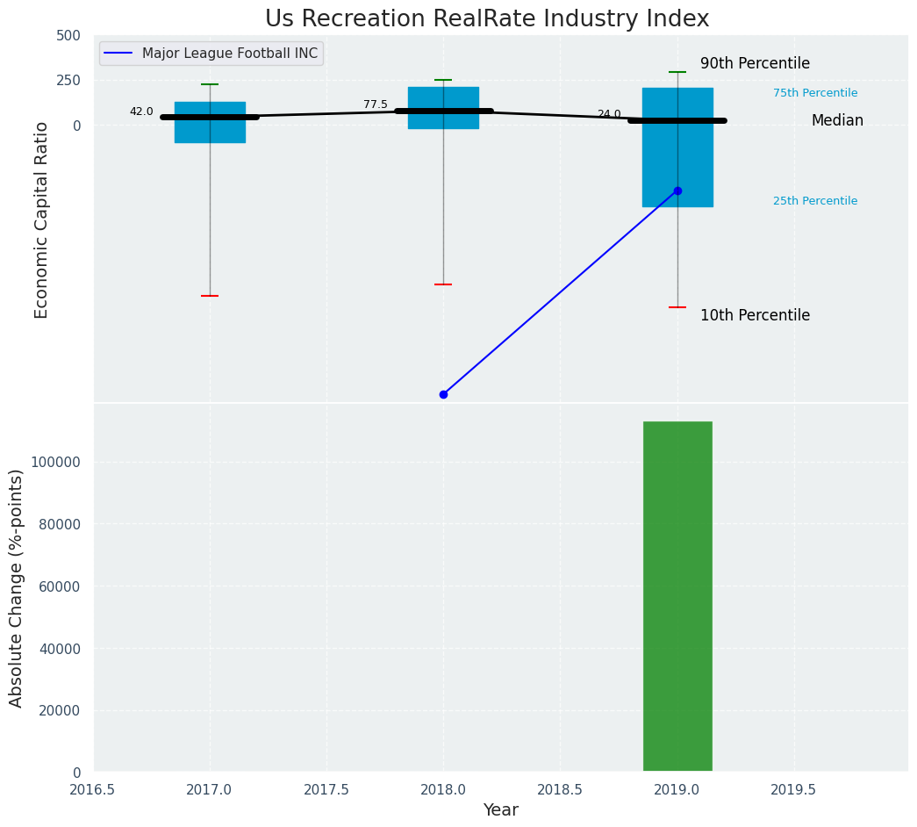The height and width of the screenshot is (827, 917).
Task: Click the Economic Capital Ratio axis label
Action: coord(41,219)
